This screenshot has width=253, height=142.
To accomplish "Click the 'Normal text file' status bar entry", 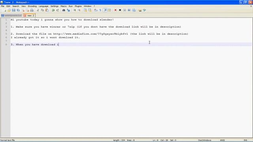I will click(8, 140).
